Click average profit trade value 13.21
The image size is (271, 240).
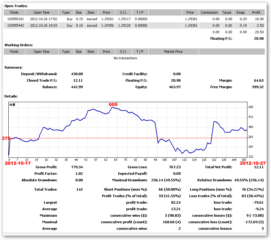[x=176, y=209]
